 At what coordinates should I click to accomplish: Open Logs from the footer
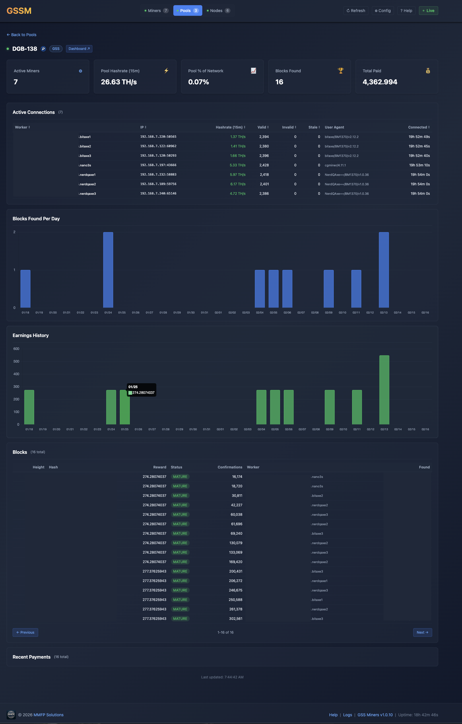pos(348,715)
